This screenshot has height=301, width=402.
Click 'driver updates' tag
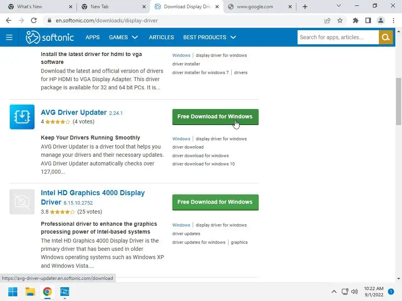tap(186, 234)
